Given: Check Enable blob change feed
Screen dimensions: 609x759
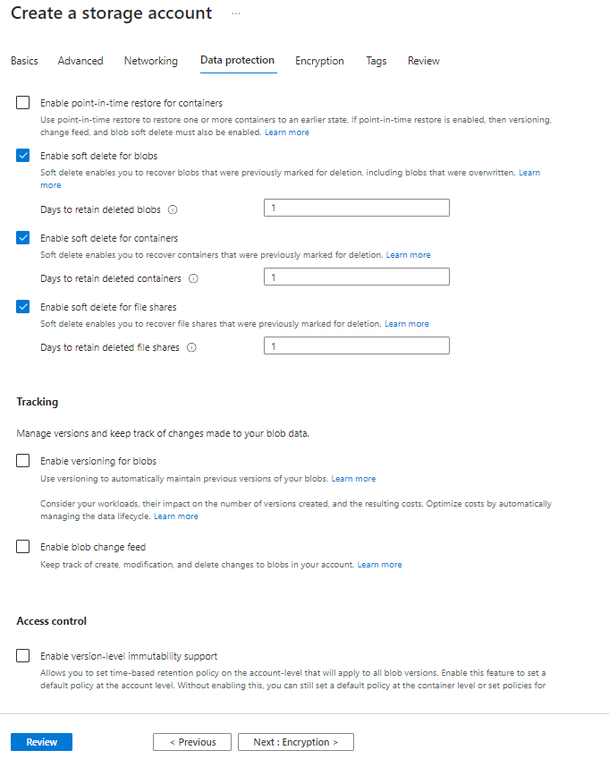Looking at the screenshot, I should point(23,547).
